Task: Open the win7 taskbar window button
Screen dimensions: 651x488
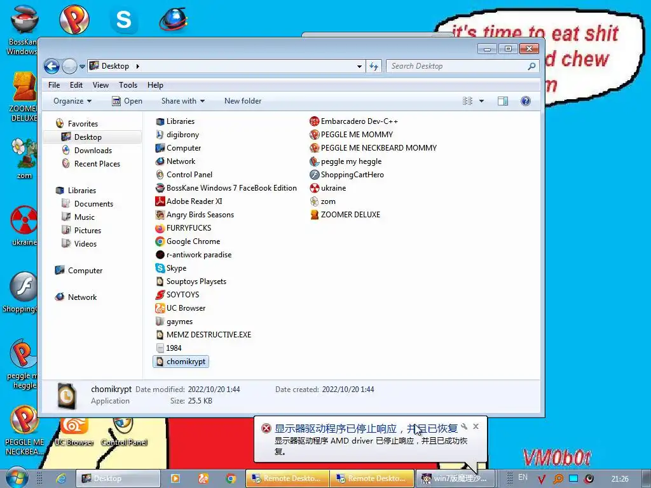Action: (455, 478)
